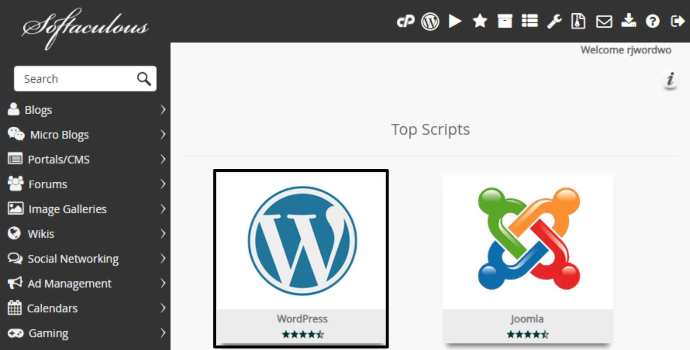Open the Portals/CMS category
This screenshot has height=350, width=690.
click(59, 159)
